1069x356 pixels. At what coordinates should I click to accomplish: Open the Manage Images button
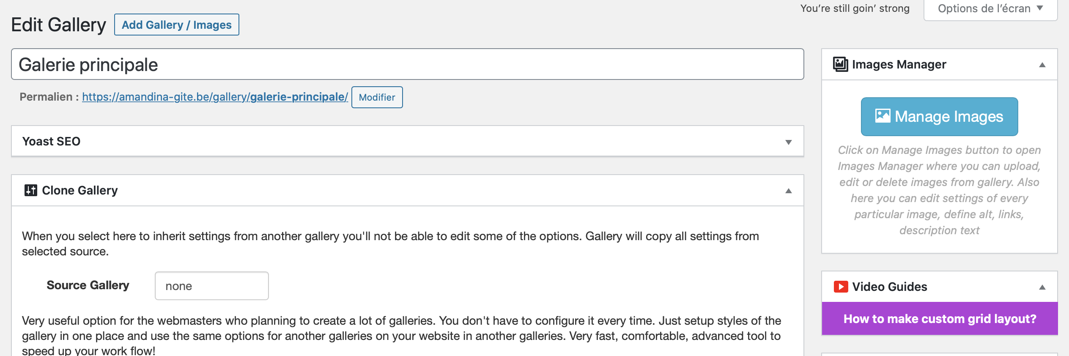pos(939,117)
